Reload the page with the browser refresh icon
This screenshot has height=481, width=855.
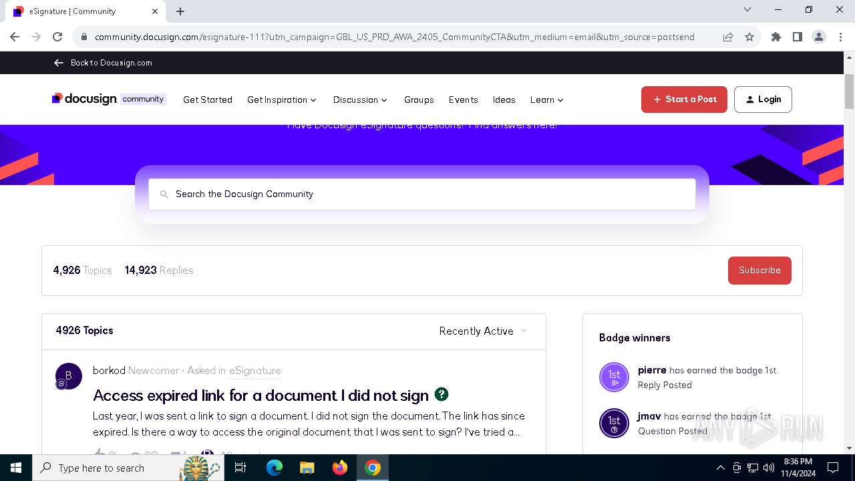(57, 37)
